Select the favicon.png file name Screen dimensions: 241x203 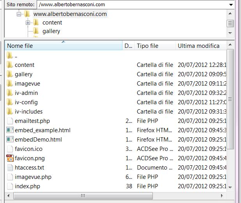[x=30, y=158]
